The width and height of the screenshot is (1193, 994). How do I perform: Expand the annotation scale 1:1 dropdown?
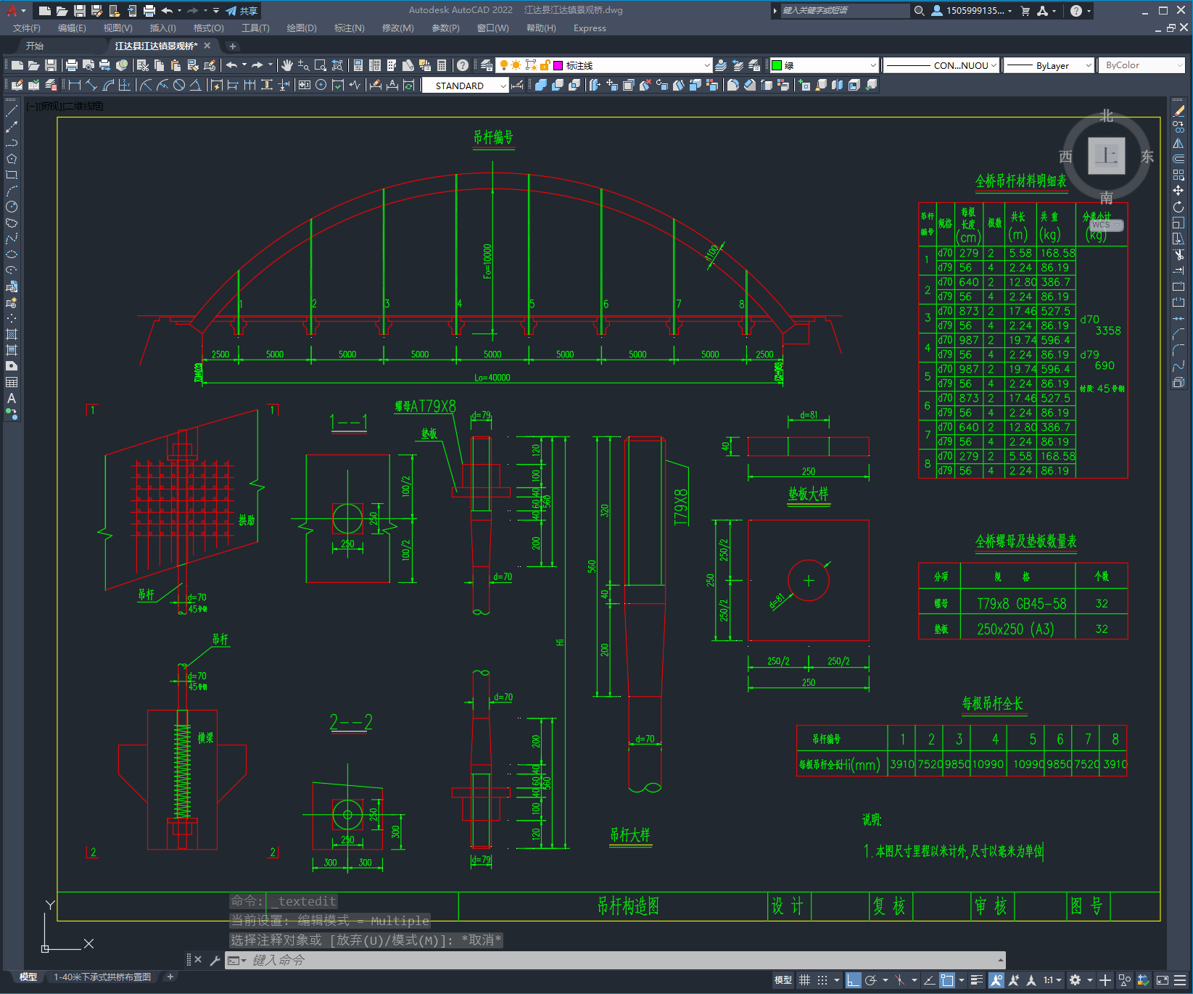1052,980
